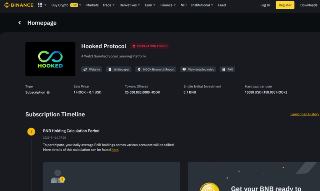Open the Launchpad History link
320x191 pixels.
pos(304,114)
